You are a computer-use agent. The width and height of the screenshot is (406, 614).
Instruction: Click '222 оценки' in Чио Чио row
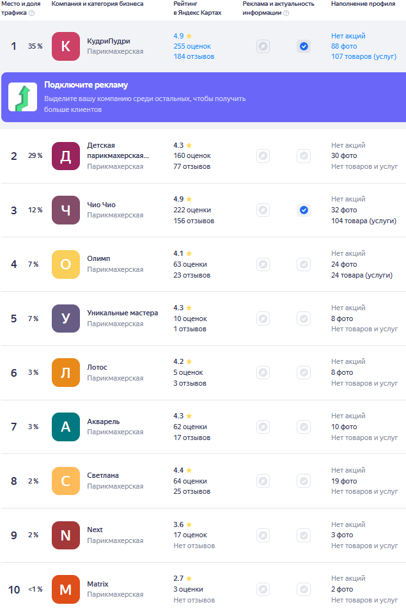[192, 210]
